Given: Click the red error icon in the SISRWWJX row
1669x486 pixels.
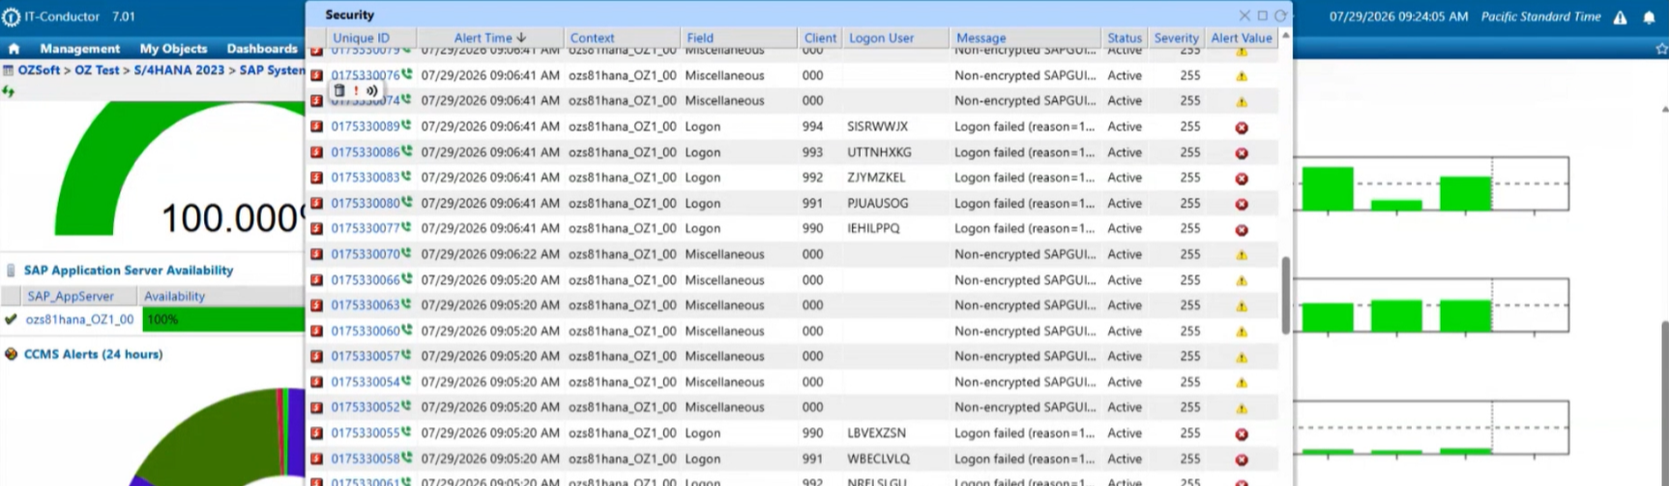Looking at the screenshot, I should (1242, 128).
